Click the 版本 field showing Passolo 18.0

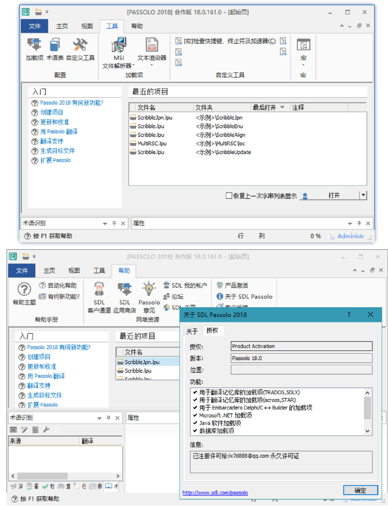tap(301, 358)
